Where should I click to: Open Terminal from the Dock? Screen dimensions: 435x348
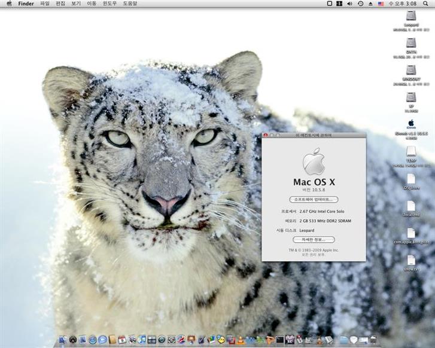click(x=279, y=340)
